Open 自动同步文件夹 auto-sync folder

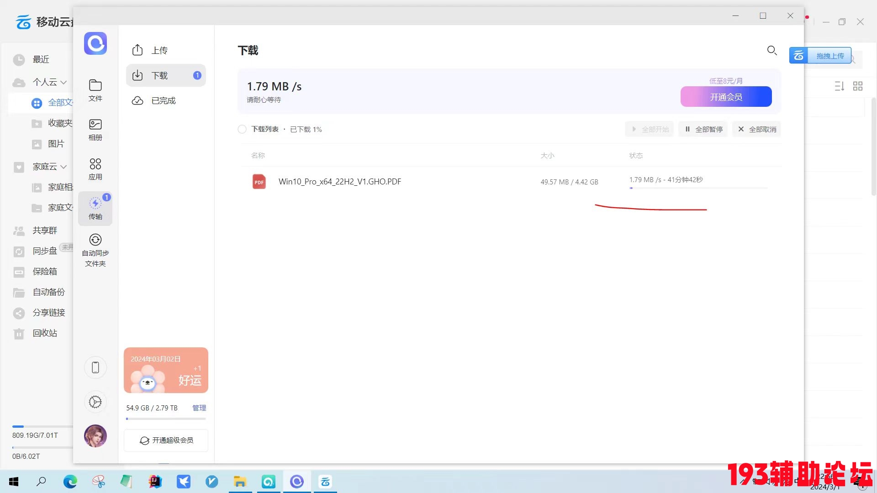tap(95, 250)
